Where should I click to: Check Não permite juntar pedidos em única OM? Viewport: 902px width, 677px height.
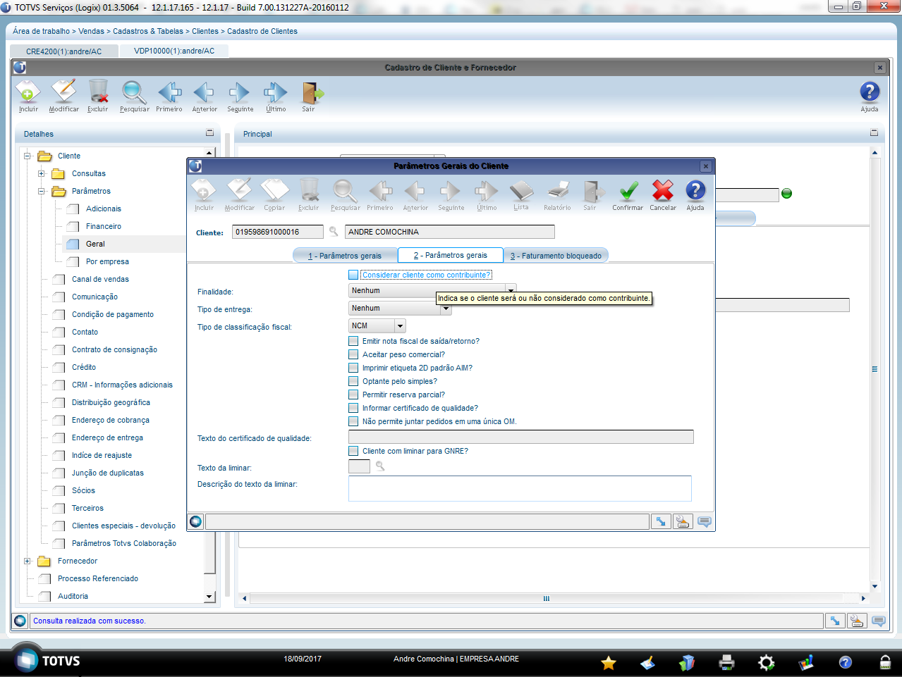pos(353,421)
